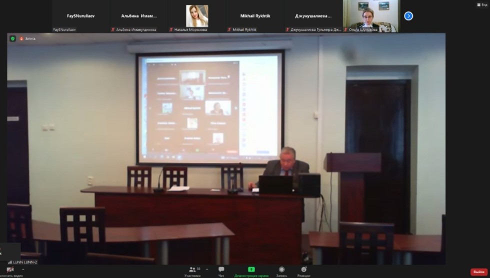Select Mikhail Rykhtik participant tile

click(255, 16)
